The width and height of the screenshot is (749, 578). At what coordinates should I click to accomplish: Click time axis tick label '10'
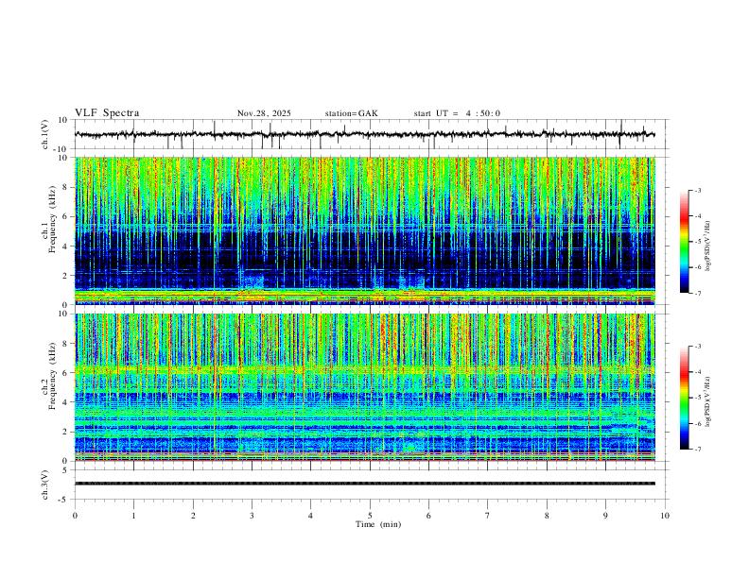[665, 516]
